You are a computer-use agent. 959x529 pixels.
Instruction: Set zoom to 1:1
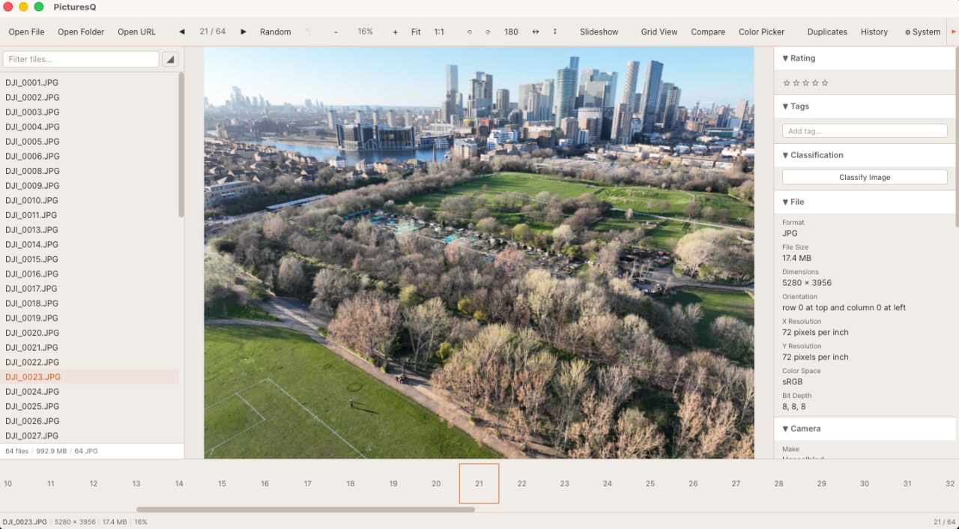[x=439, y=31]
